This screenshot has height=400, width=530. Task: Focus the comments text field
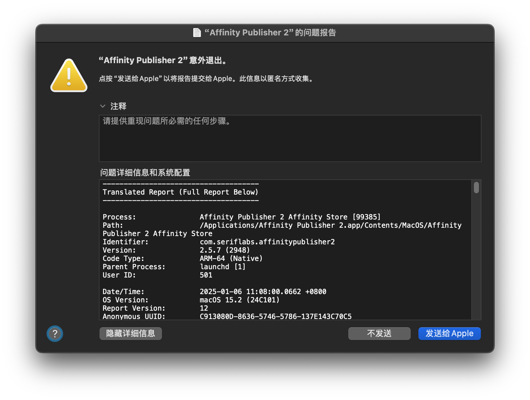click(290, 138)
